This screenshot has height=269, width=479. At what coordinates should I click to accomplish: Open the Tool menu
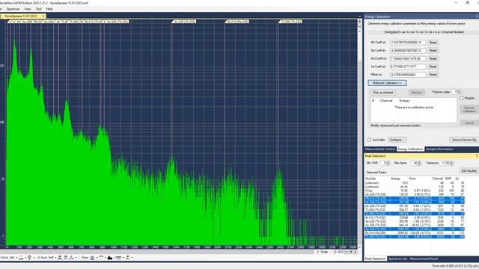click(x=38, y=9)
